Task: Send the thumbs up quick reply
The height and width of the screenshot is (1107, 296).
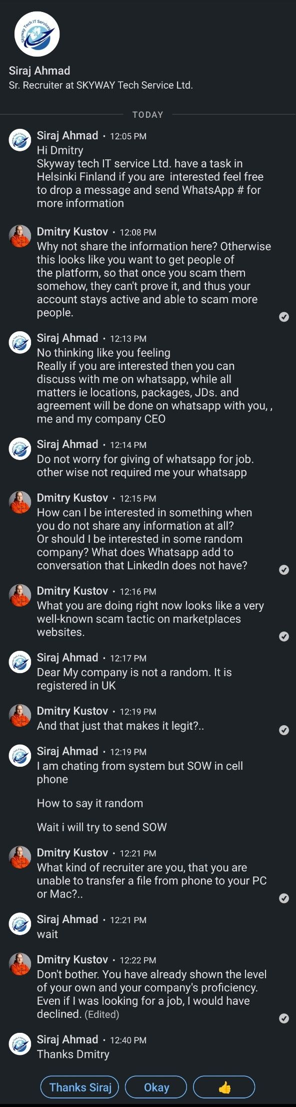Action: tap(224, 1087)
